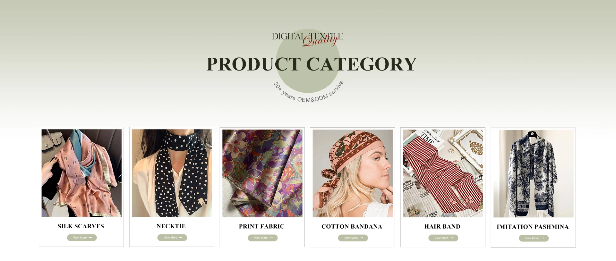Click the PRODUCT CATEGORY heading
Image resolution: width=616 pixels, height=261 pixels.
(312, 64)
